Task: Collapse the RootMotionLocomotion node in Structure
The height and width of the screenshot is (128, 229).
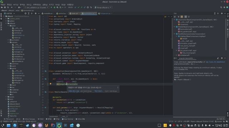Action: click(174, 34)
